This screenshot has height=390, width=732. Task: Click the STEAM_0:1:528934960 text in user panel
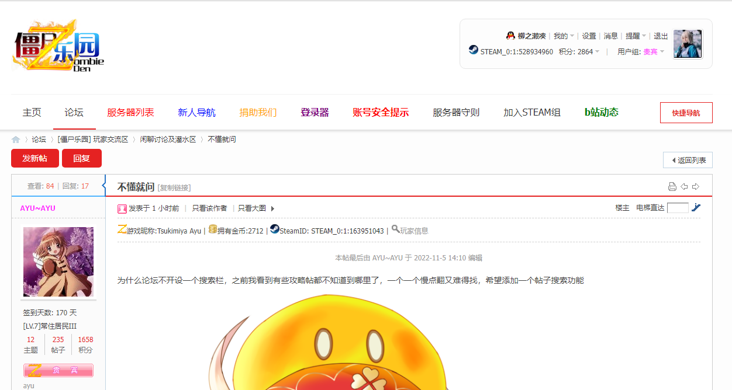(517, 51)
